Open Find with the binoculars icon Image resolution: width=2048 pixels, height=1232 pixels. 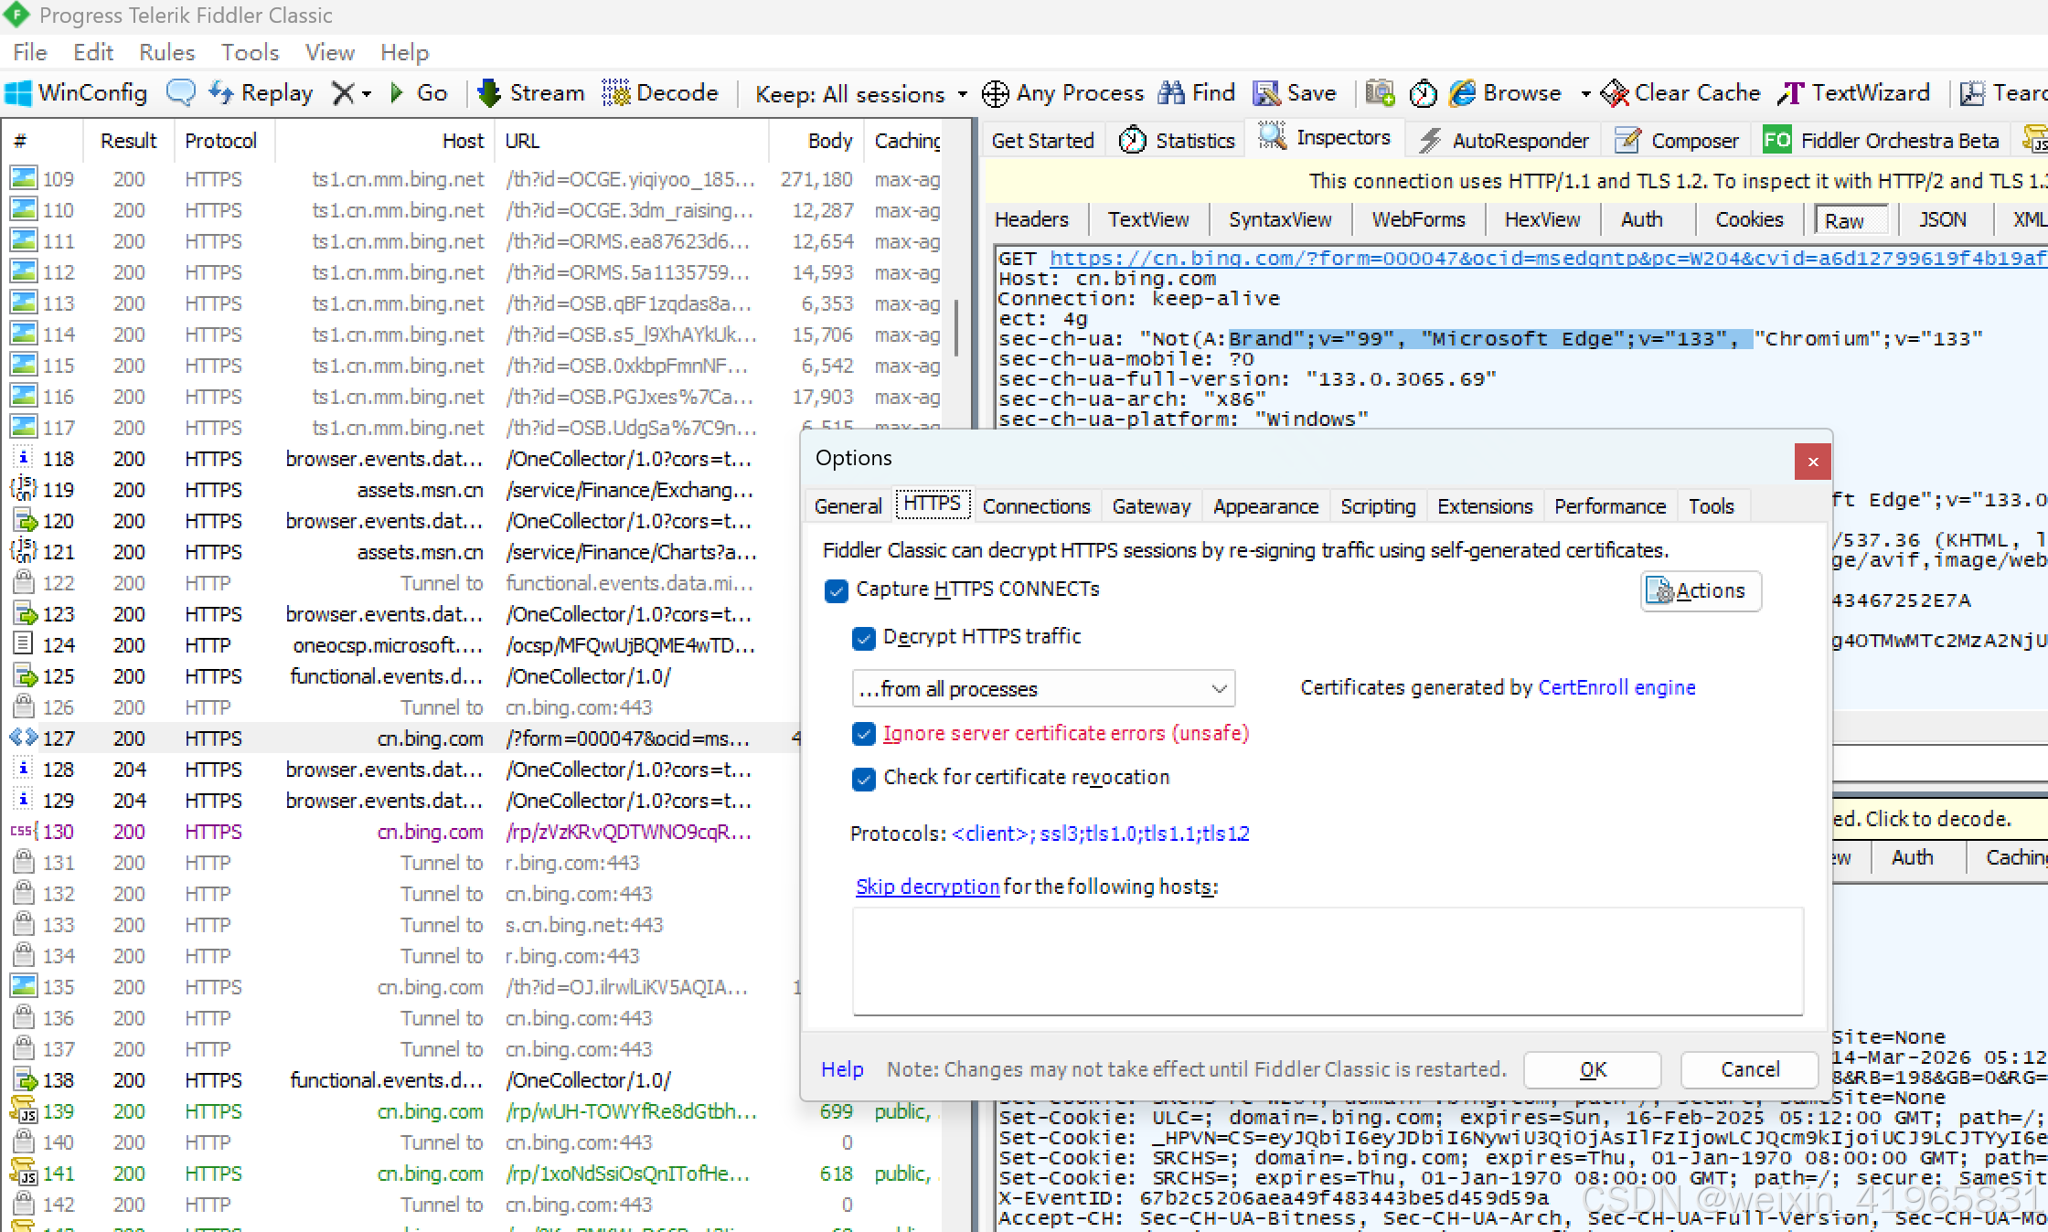click(x=1171, y=93)
